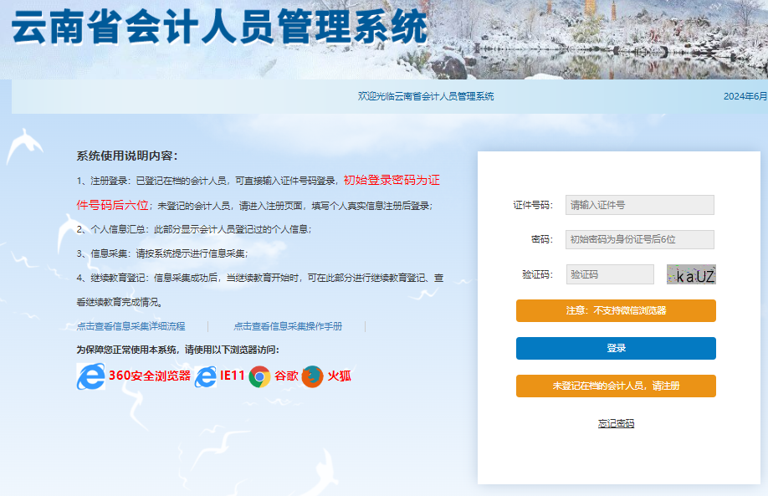Click the 2024年6月 date text
The height and width of the screenshot is (496, 768).
745,96
